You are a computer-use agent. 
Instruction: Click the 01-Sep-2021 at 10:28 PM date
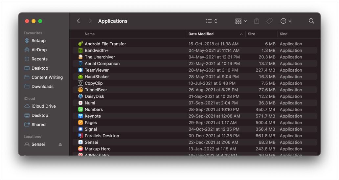(214, 96)
